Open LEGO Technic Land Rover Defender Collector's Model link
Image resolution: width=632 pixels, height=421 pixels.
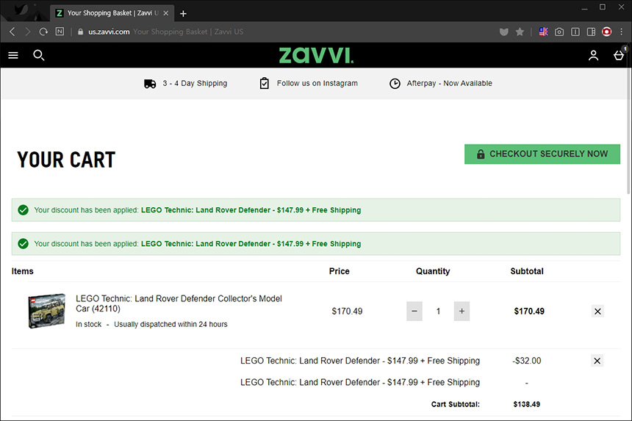pos(179,303)
